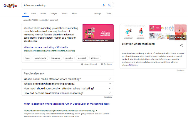Open the small pink thumbnail in knowledge panel
This screenshot has height=117, width=188.
click(155, 28)
